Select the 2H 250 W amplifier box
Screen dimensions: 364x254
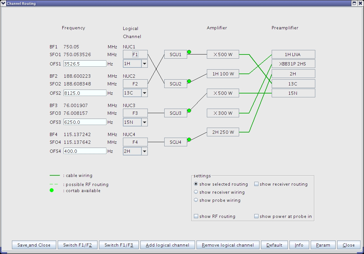(223, 132)
